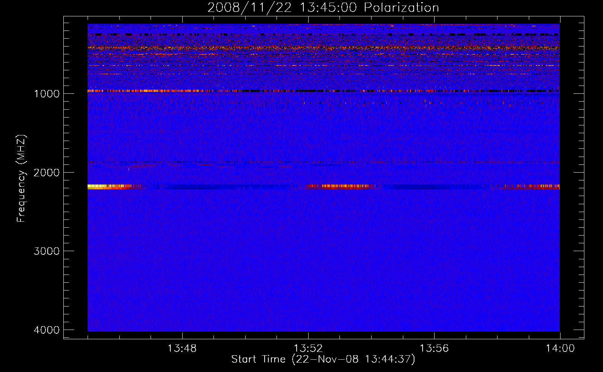The width and height of the screenshot is (603, 372).
Task: Click the 13:52 time tick label
Action: [308, 349]
